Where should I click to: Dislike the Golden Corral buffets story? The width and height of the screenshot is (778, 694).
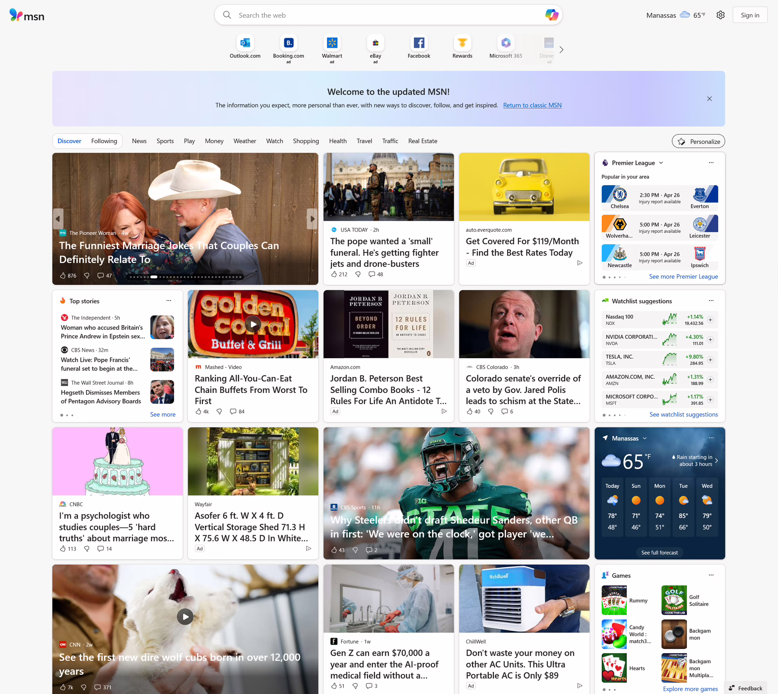tap(219, 412)
